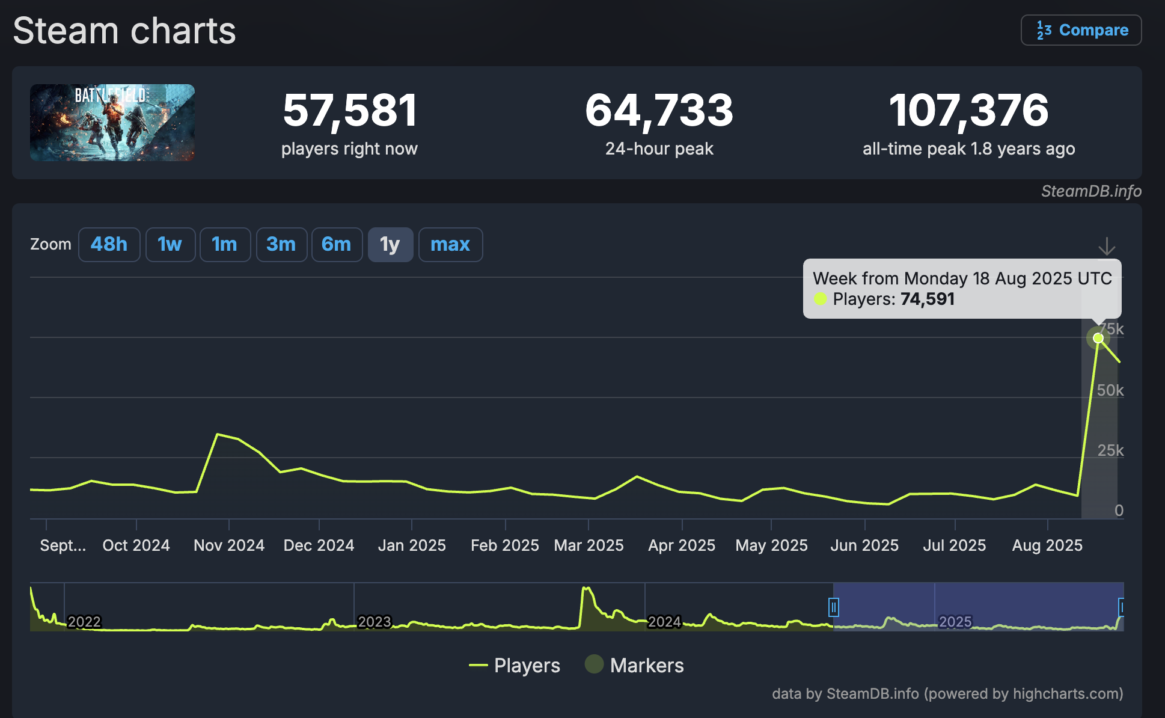Viewport: 1165px width, 718px height.
Task: Click the SteamDB.info watermark text
Action: pos(1091,191)
